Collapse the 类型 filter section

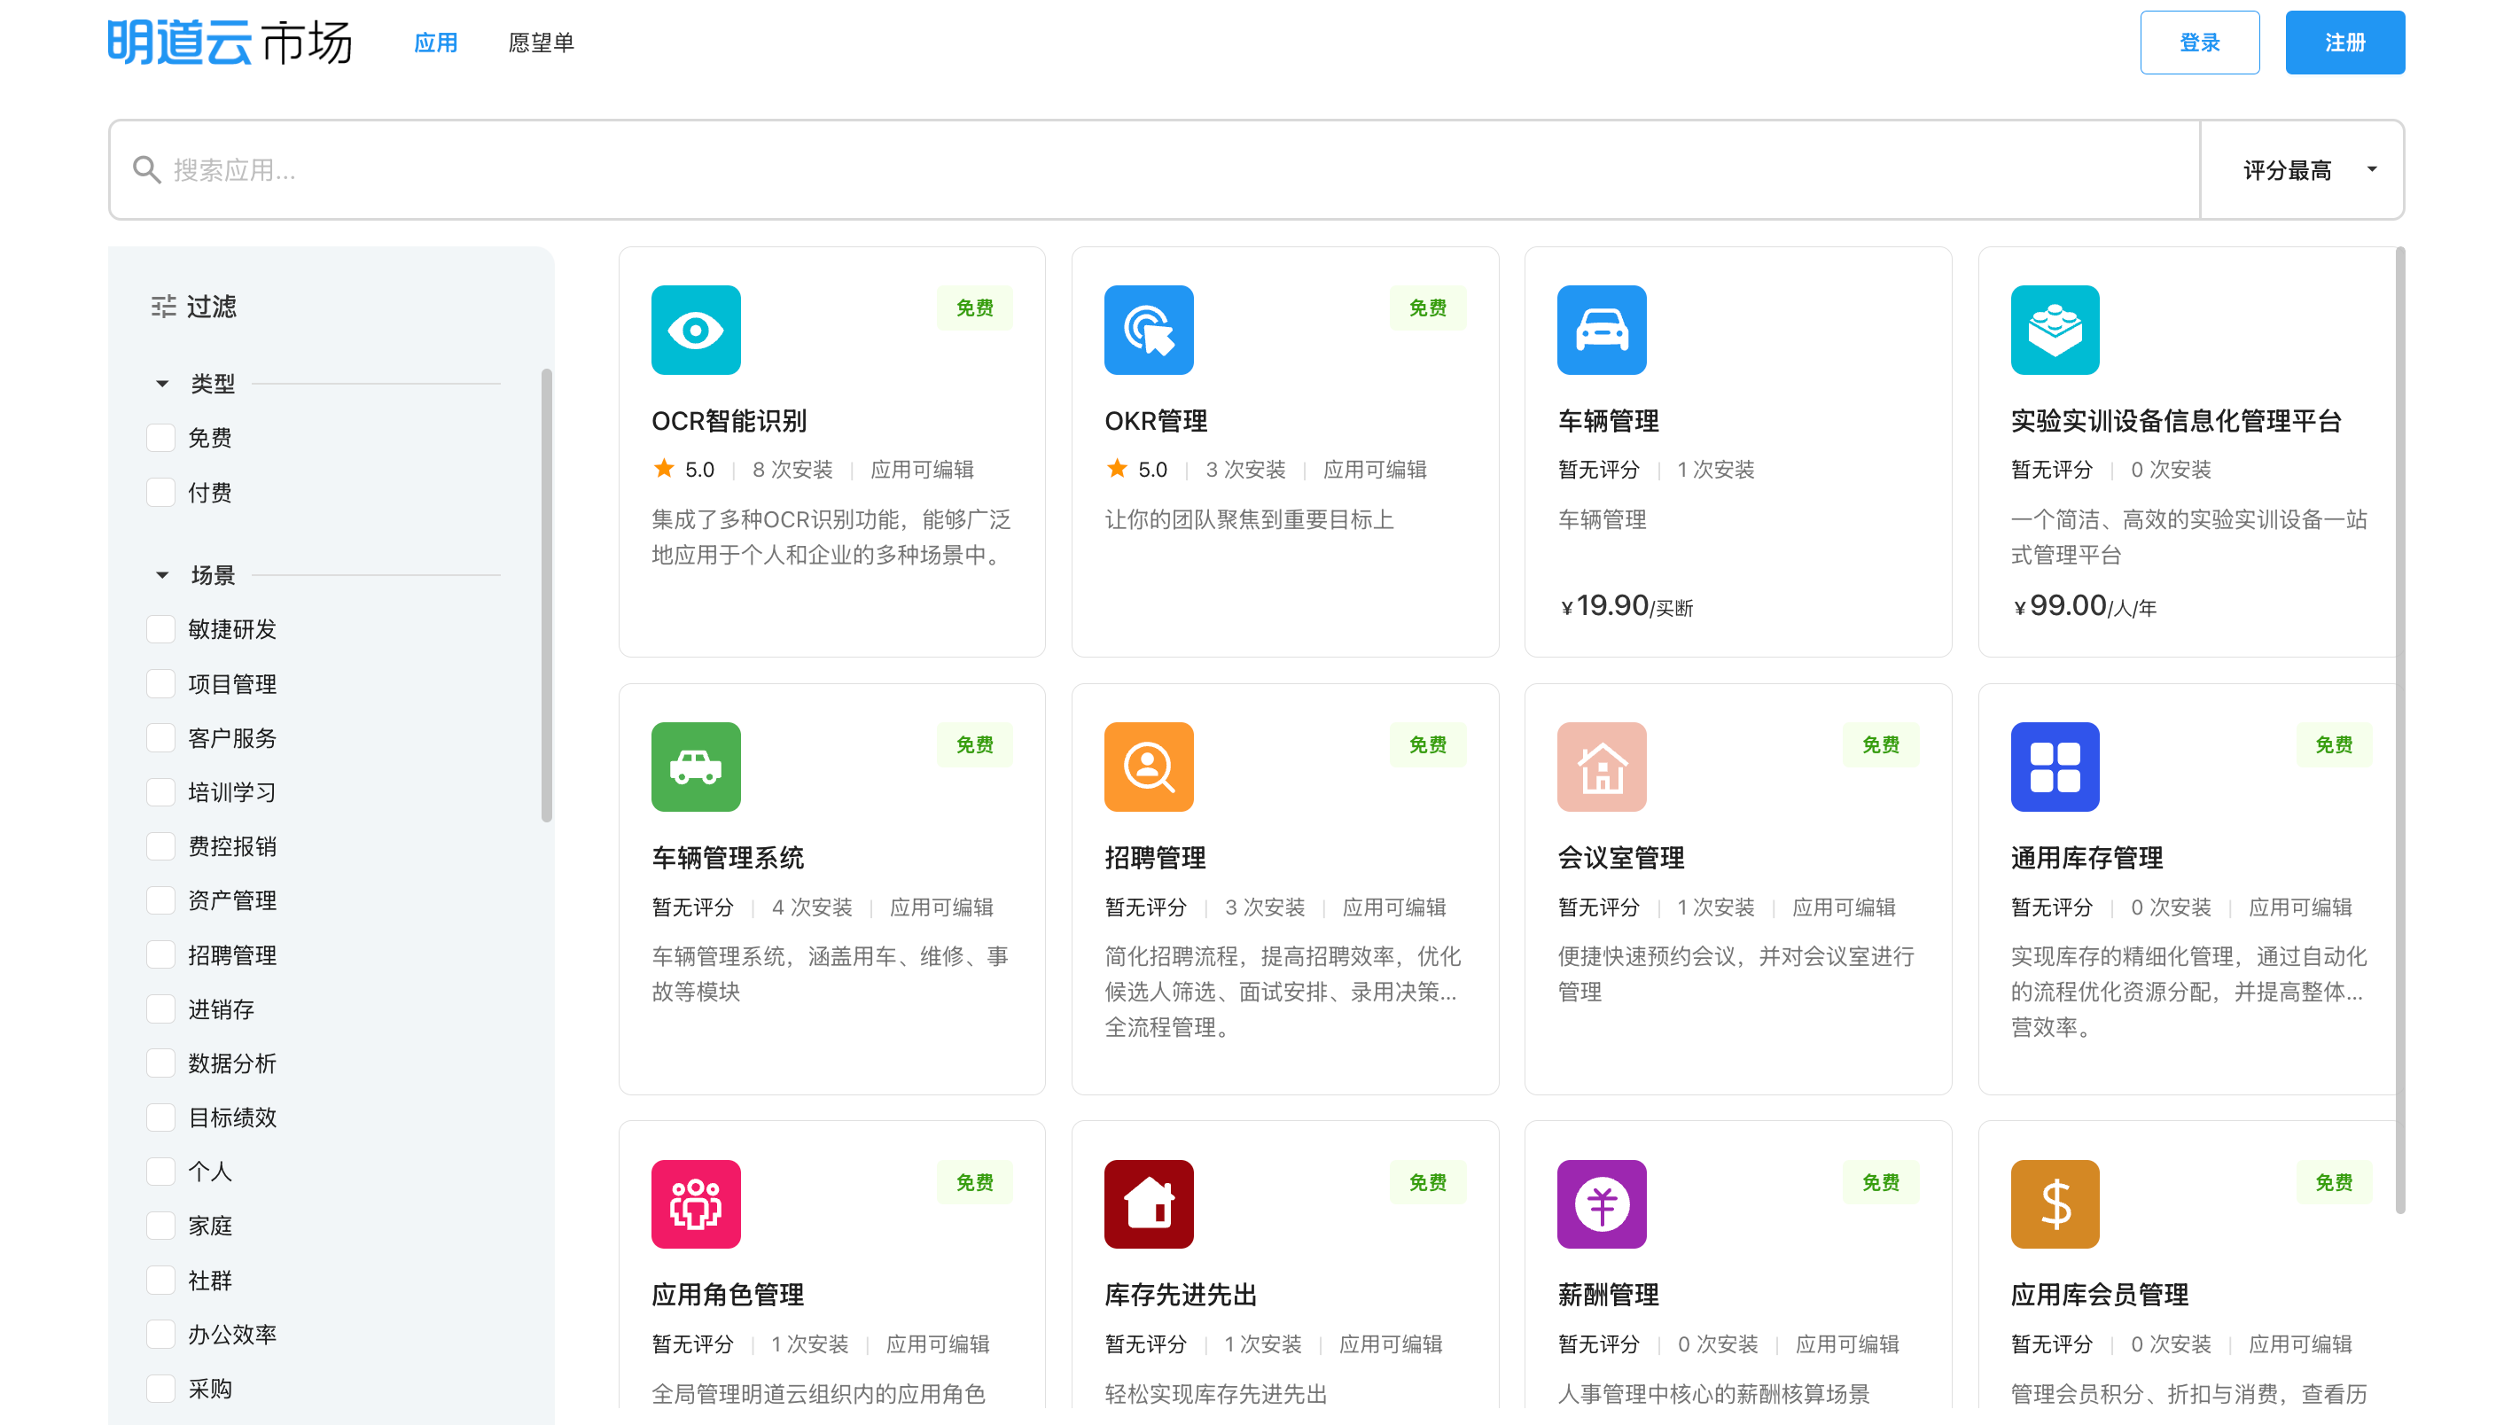162,383
